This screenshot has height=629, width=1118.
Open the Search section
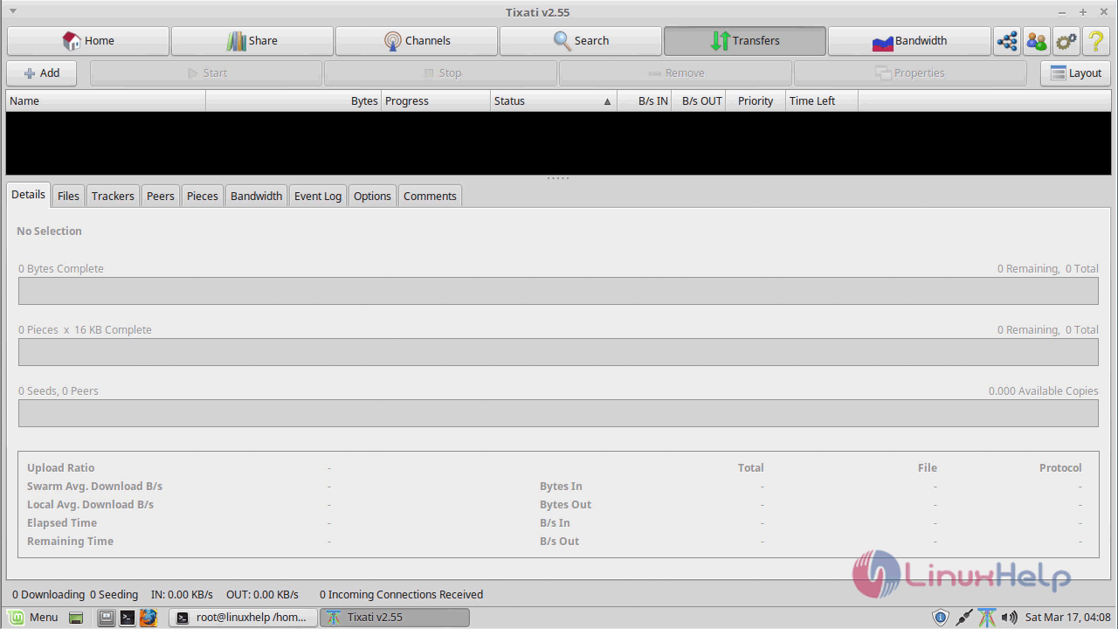pyautogui.click(x=581, y=41)
